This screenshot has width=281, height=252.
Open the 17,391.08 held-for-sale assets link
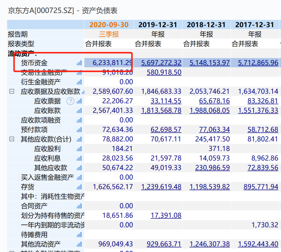click(166, 216)
